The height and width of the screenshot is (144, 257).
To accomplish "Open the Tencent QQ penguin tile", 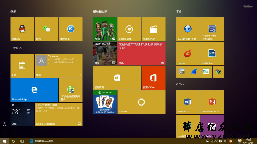I will click(22, 29).
